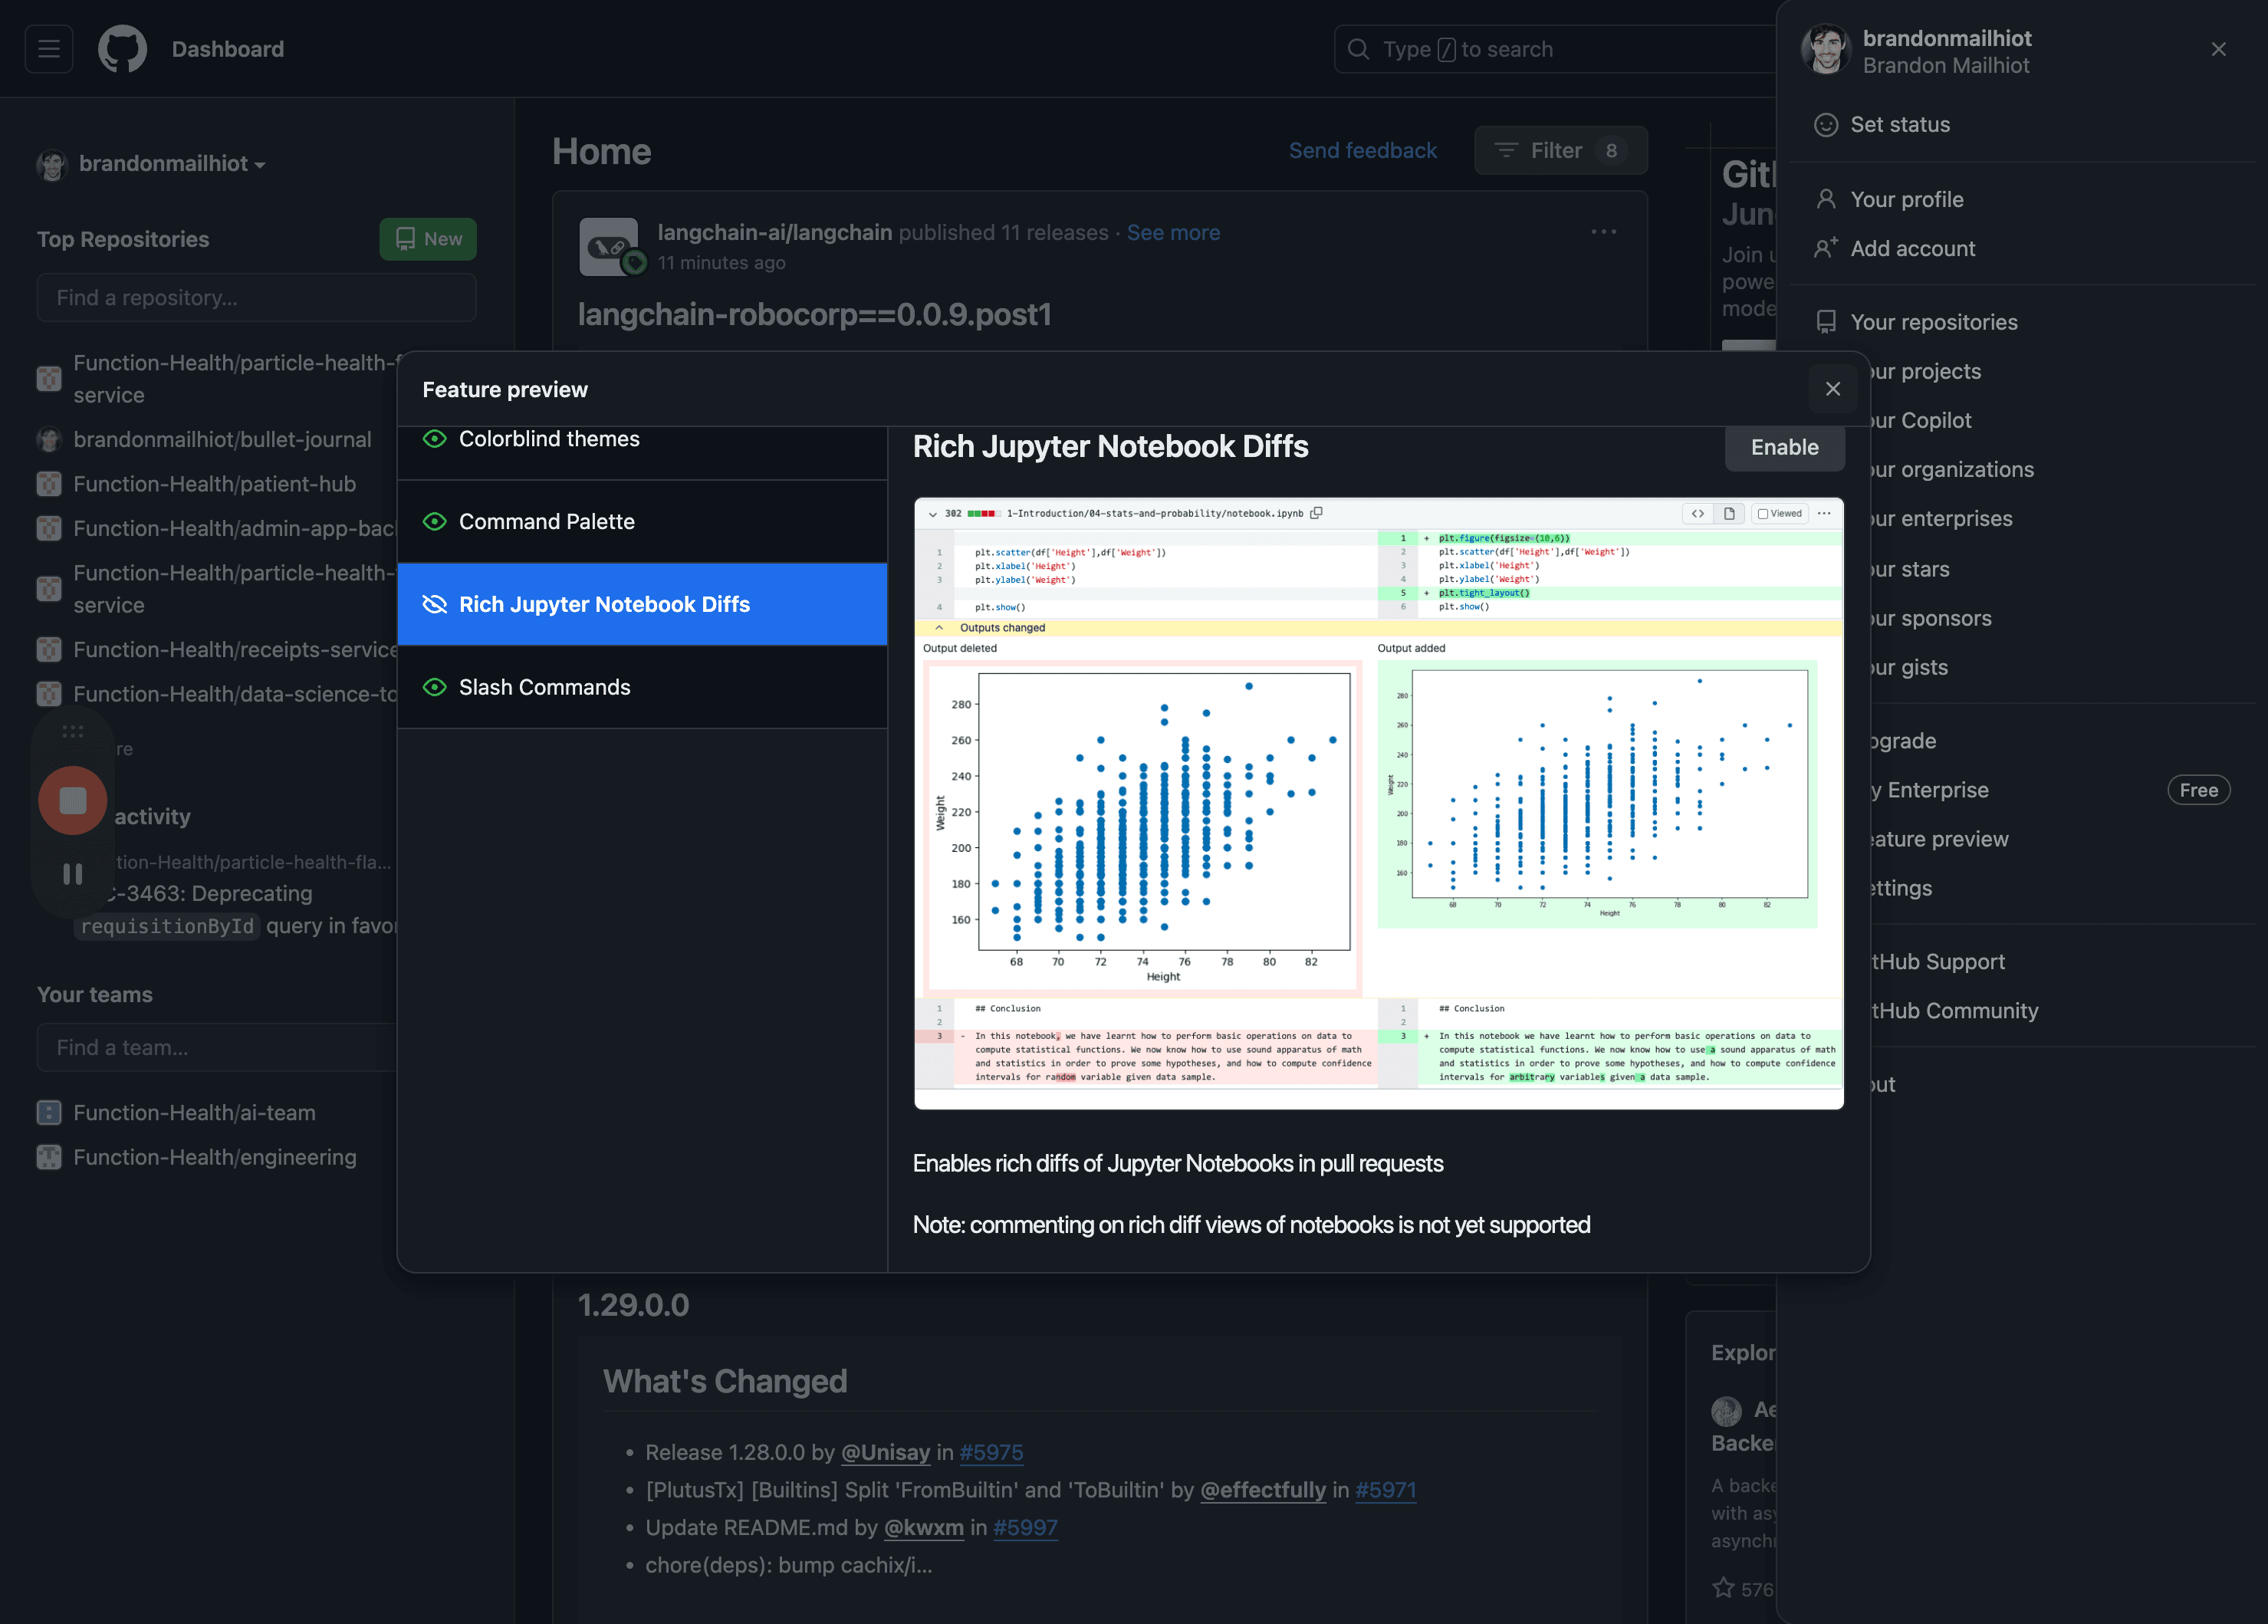
Task: Click the receipts-service repository icon
Action: 49,650
